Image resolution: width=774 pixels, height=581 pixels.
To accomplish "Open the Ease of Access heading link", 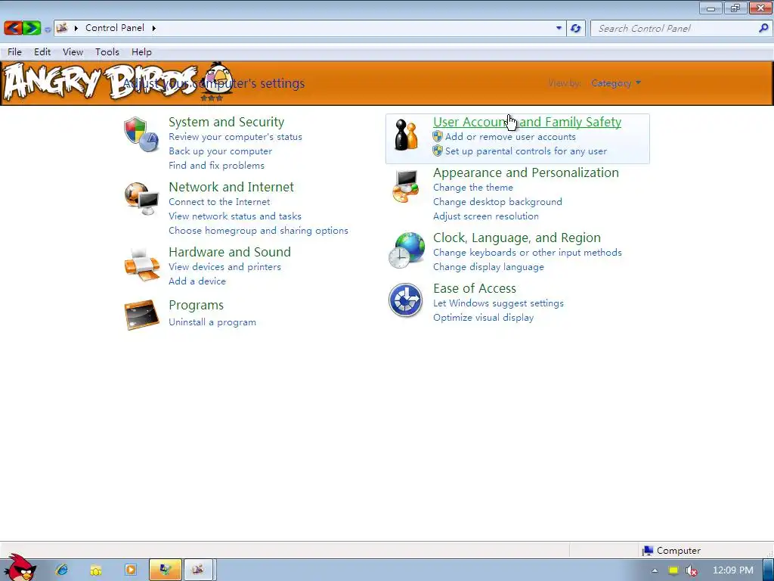I will [x=475, y=288].
